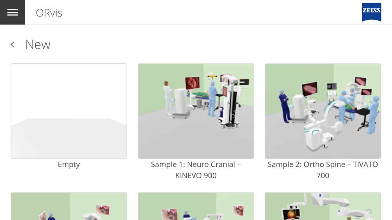This screenshot has width=392, height=220.
Task: Open the thumbnail with the ceiling-mounted ZEISS microscope
Action: coord(323,206)
